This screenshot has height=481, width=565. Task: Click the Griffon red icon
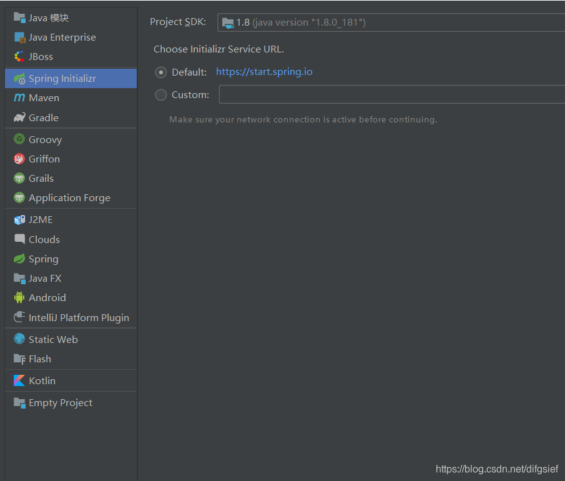click(x=19, y=159)
